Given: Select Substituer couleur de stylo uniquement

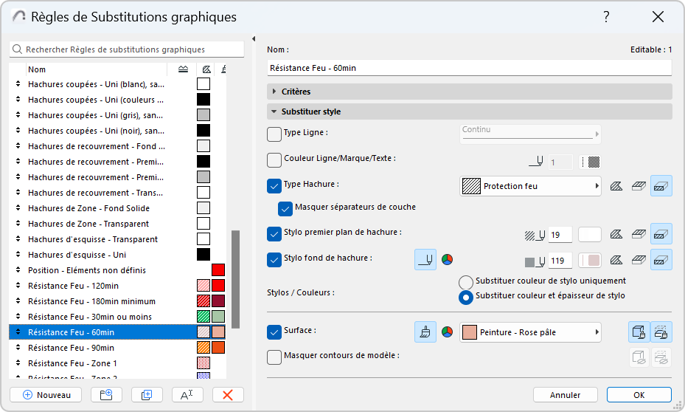Looking at the screenshot, I should [466, 282].
